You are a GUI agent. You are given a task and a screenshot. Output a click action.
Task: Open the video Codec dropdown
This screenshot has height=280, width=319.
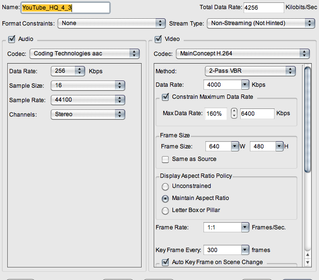(242, 54)
